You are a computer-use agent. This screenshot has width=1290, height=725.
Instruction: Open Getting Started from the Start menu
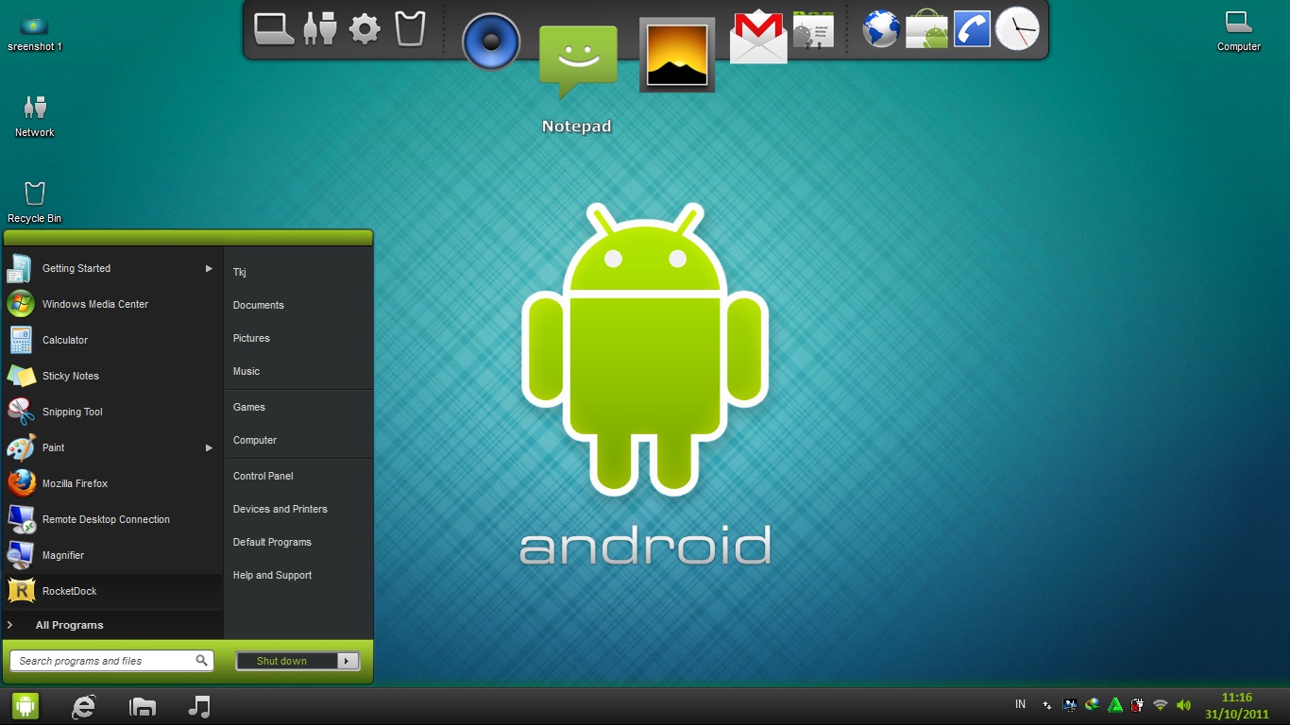coord(111,268)
